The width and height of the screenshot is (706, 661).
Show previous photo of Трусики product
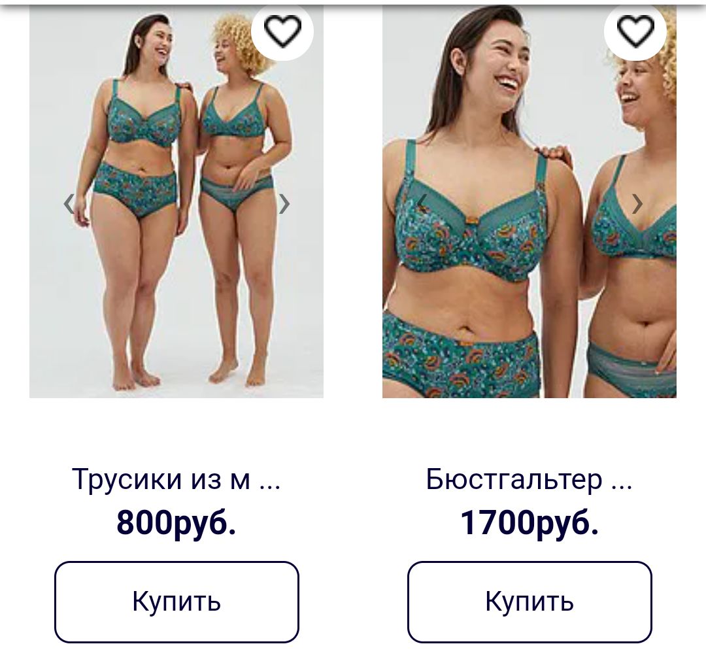point(69,203)
